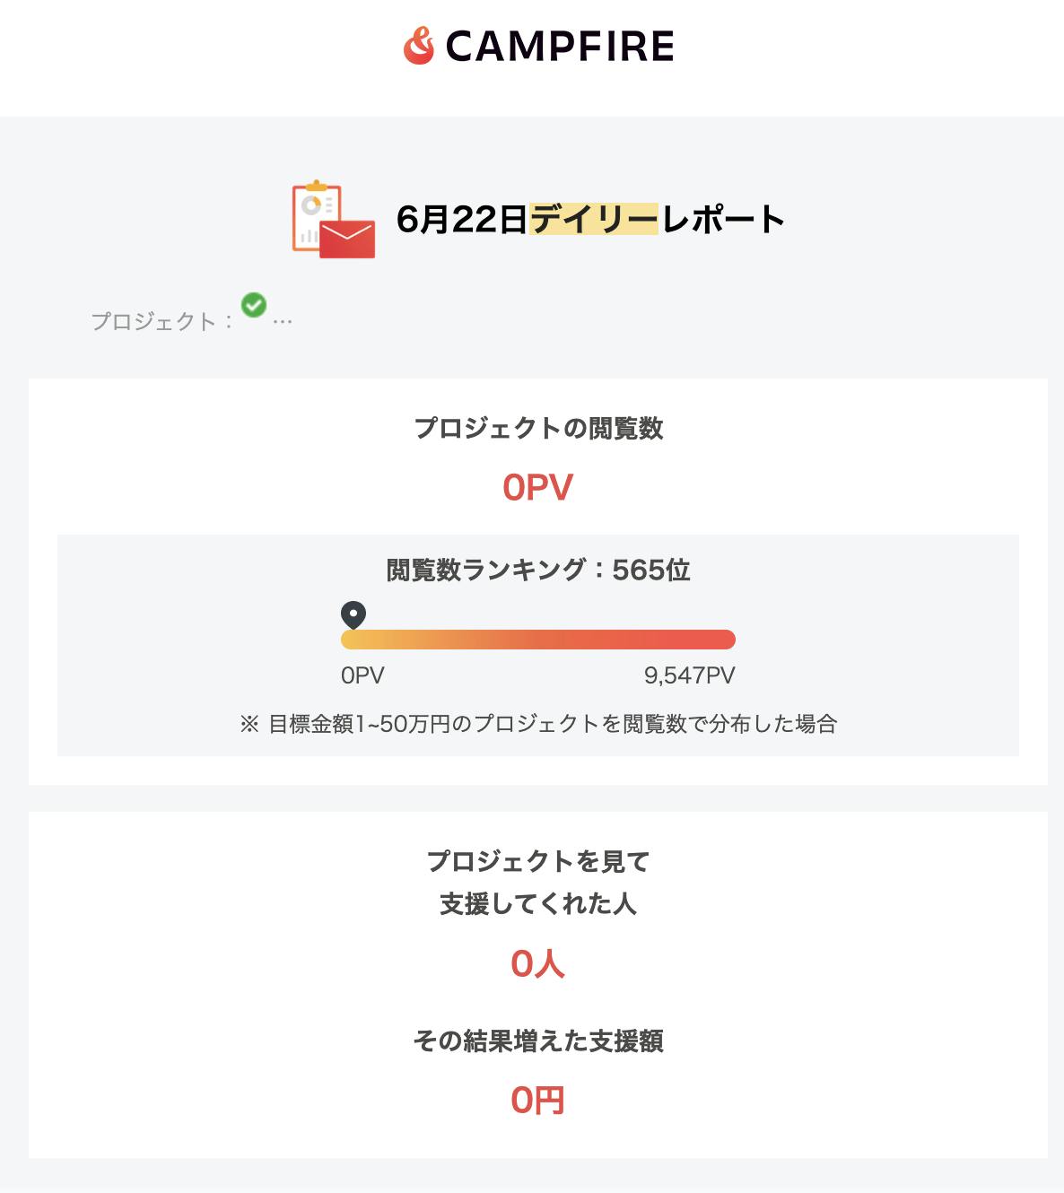Viewport: 1064px width, 1193px height.
Task: Click the 閲覧数ランキング：565位 text
Action: click(x=538, y=570)
